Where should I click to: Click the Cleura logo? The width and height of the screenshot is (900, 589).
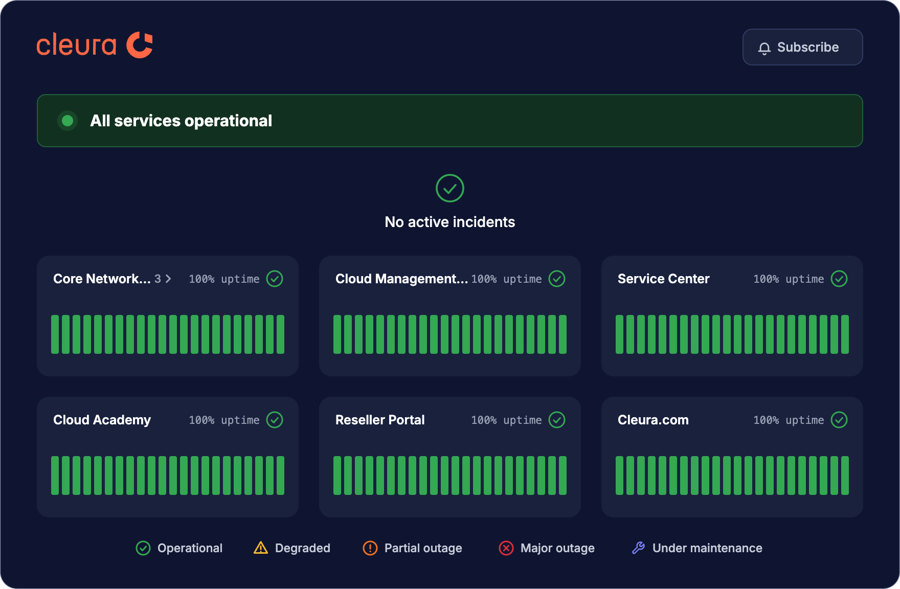click(x=95, y=45)
